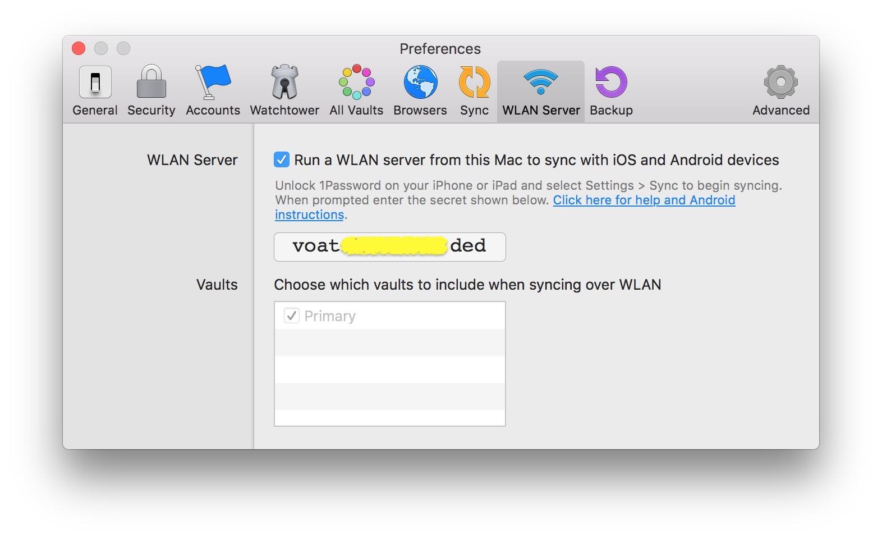This screenshot has width=882, height=539.
Task: Select the WLAN Server wifi icon
Action: click(541, 82)
